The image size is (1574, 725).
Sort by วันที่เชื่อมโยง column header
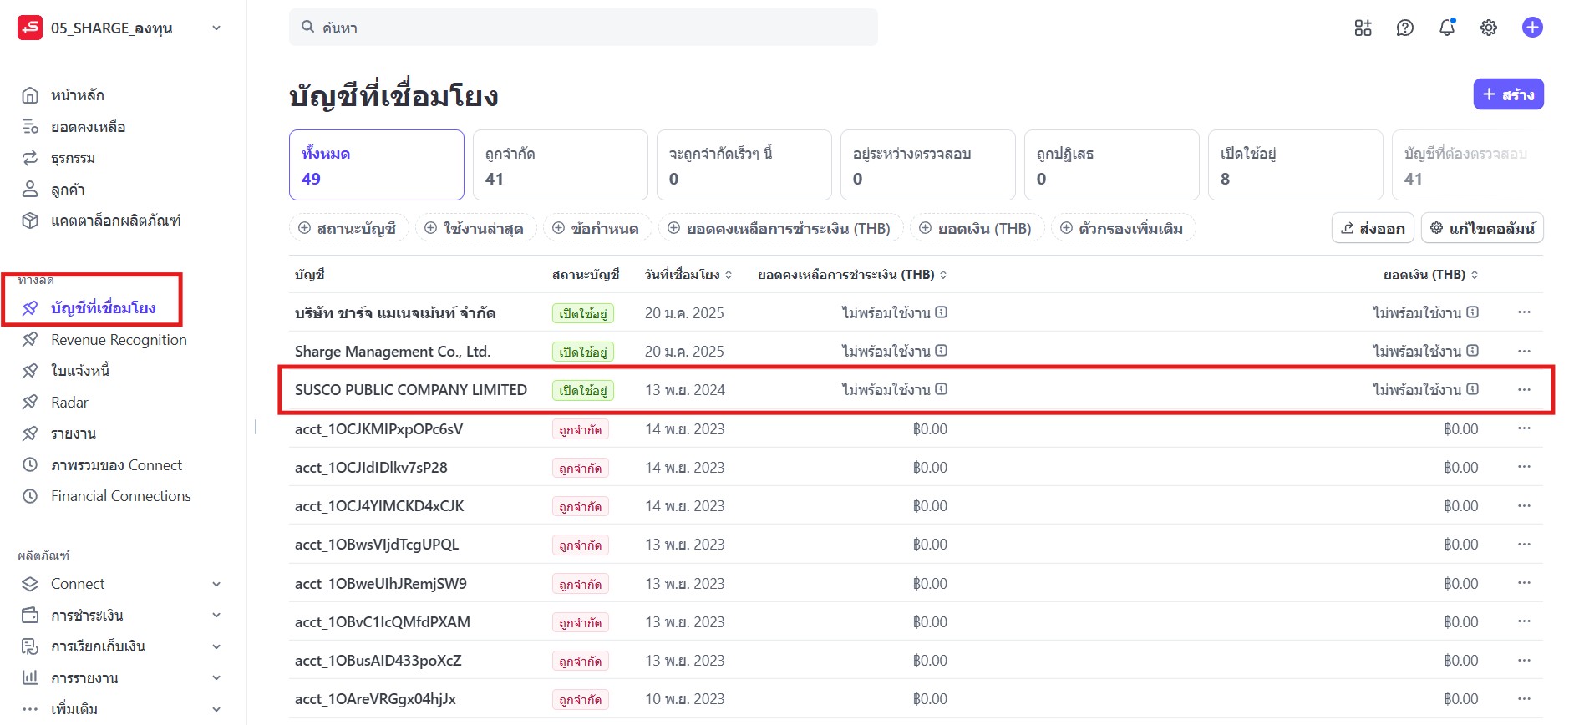(x=688, y=275)
